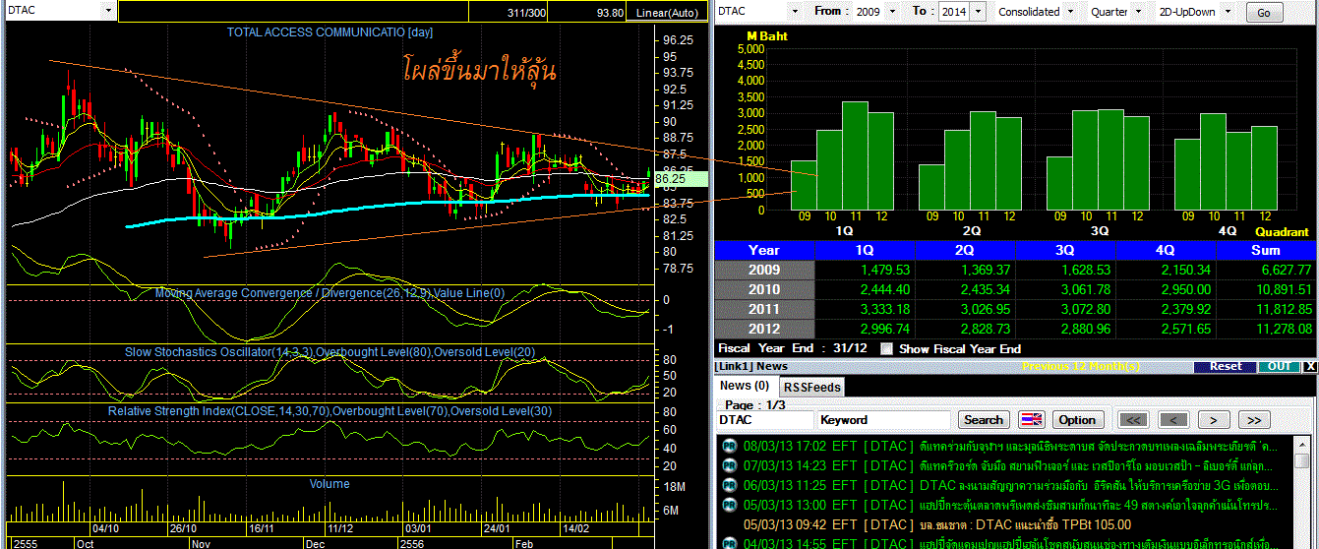This screenshot has height=549, width=1319.
Task: Select the 2012 row header in table
Action: click(x=764, y=329)
